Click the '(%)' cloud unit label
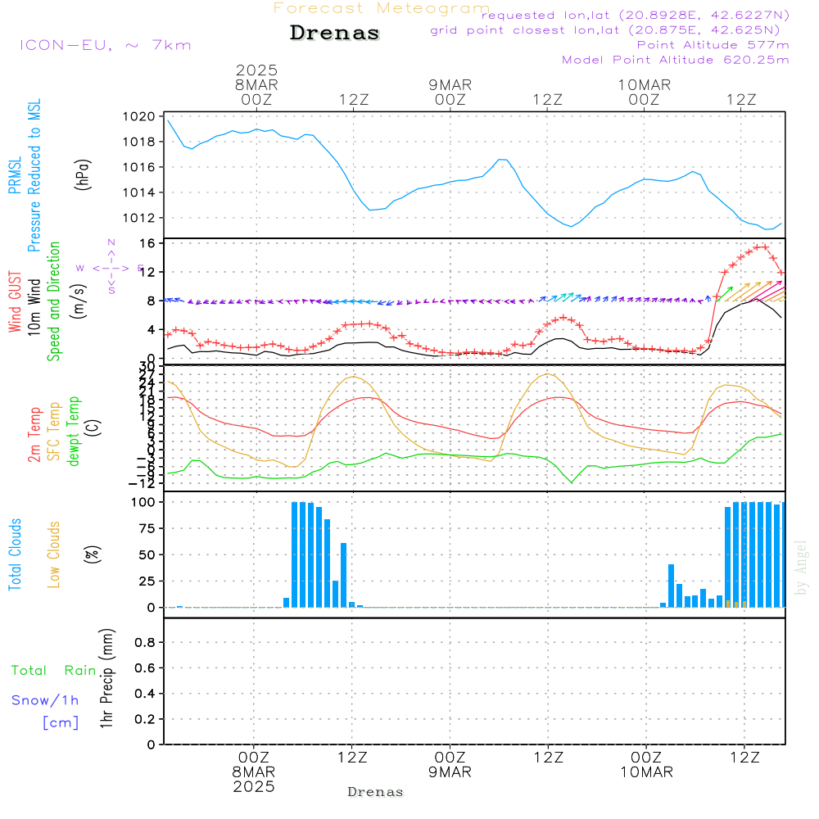819x819 pixels. pyautogui.click(x=93, y=554)
